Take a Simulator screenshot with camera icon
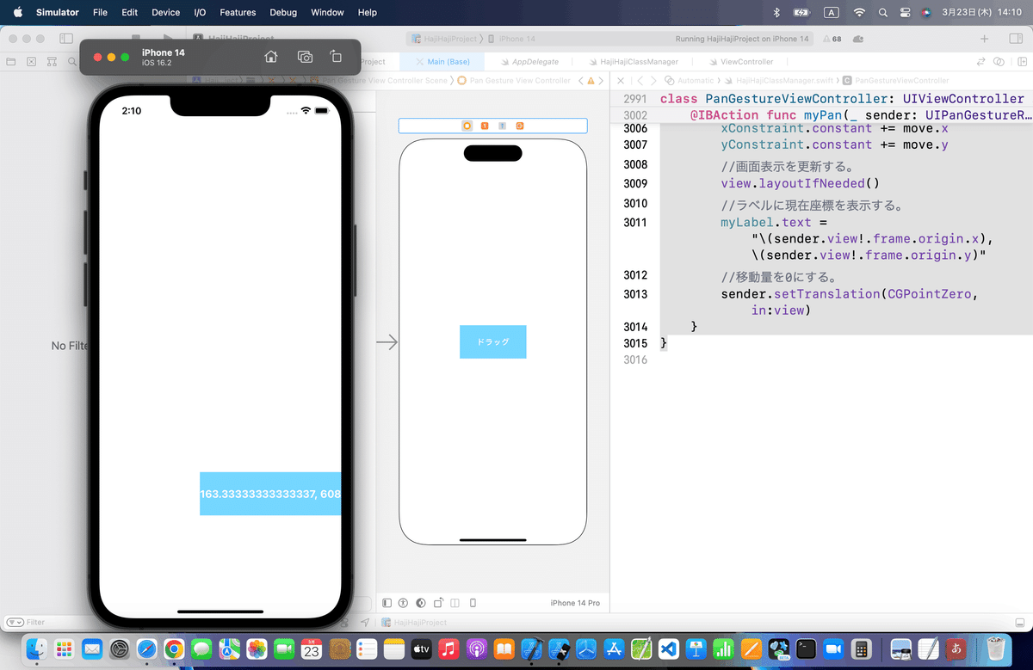This screenshot has width=1033, height=670. tap(305, 57)
